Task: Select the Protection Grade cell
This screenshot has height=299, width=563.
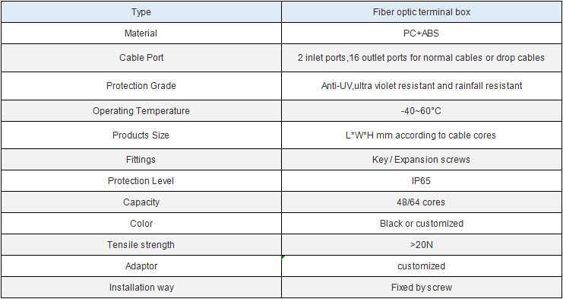Action: tap(141, 86)
